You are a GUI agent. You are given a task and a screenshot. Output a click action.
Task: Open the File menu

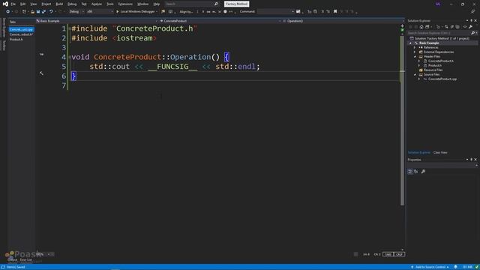[x=13, y=4]
